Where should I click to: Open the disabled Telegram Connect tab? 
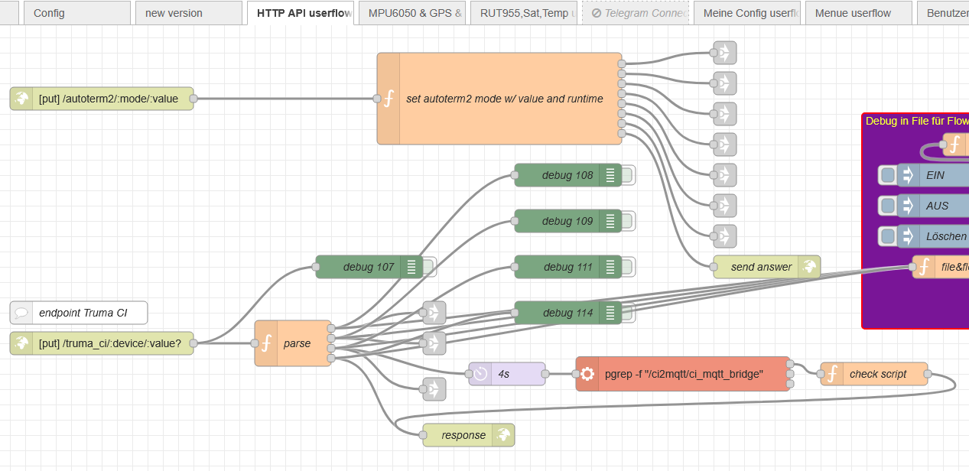(636, 13)
